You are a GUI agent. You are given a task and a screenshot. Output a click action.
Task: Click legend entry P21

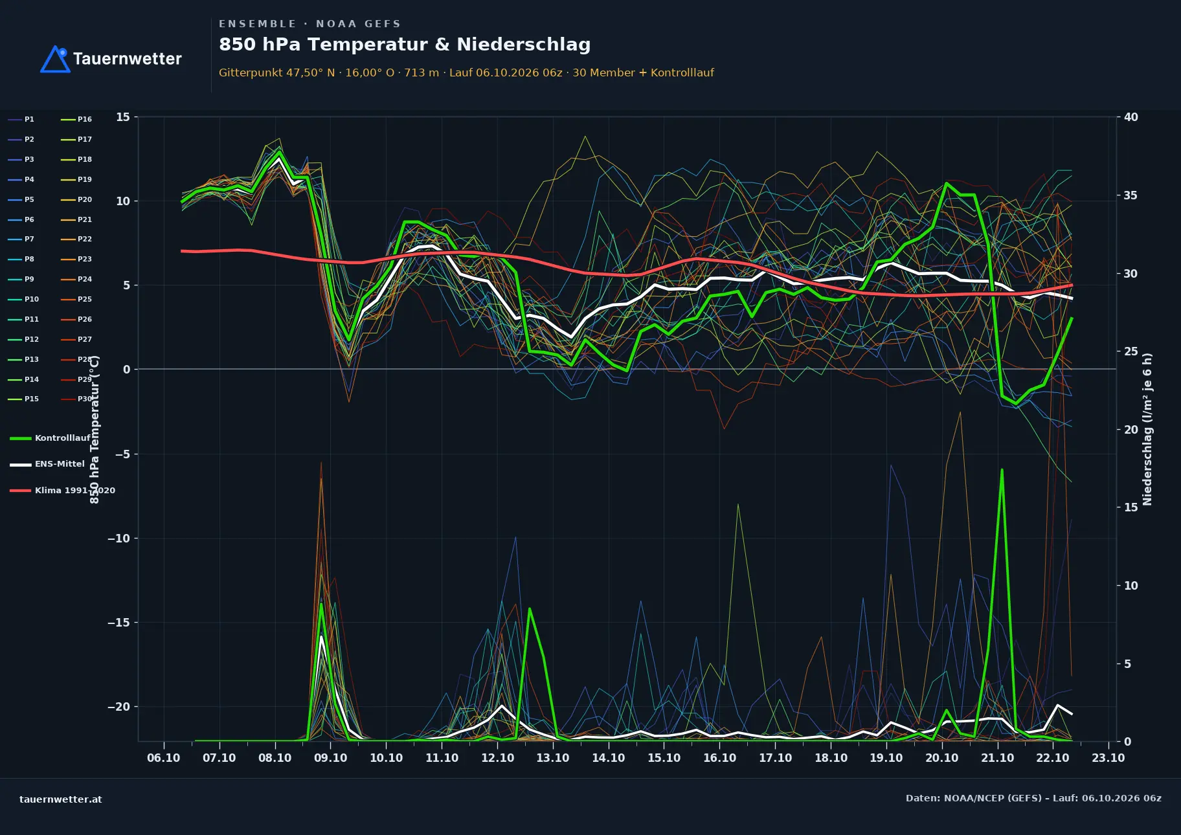pos(76,219)
